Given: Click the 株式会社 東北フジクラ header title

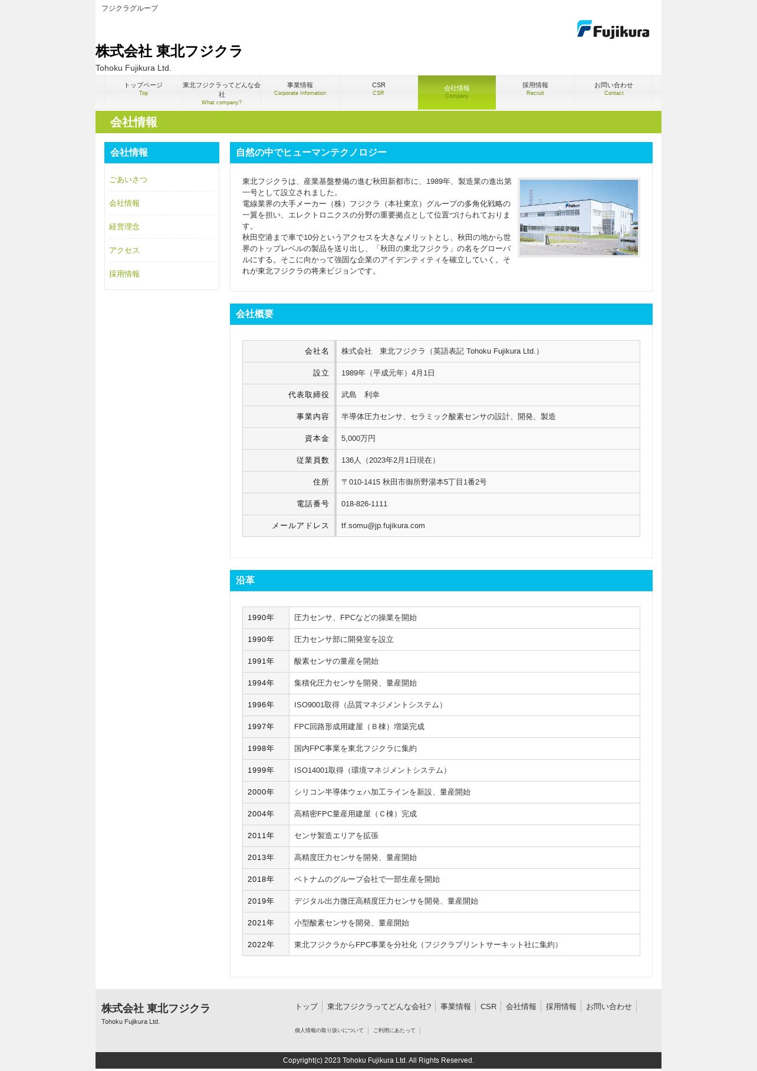Looking at the screenshot, I should point(169,51).
